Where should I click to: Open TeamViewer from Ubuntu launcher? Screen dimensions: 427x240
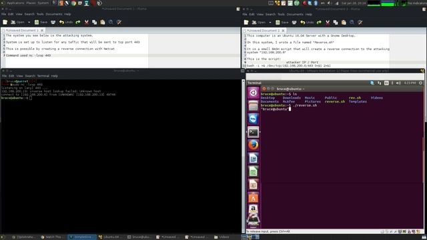coord(253,119)
